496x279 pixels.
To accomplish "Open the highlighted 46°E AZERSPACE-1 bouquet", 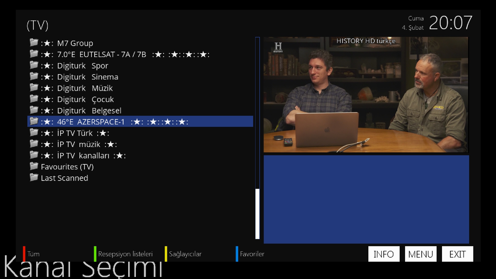I will pos(140,121).
